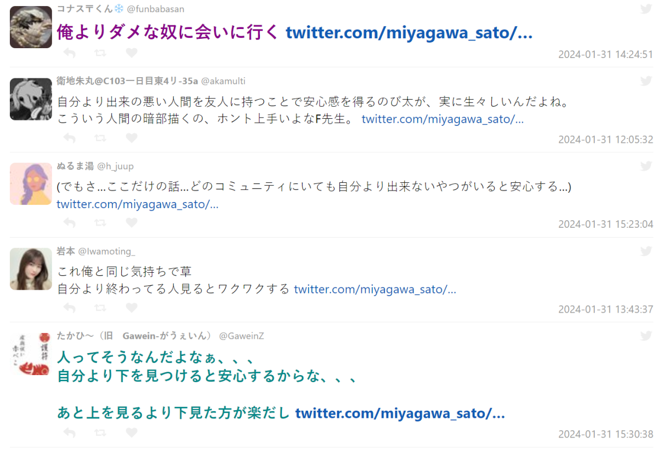The width and height of the screenshot is (658, 449).
Task: Reply to akamulti's tweet
Action: click(69, 138)
